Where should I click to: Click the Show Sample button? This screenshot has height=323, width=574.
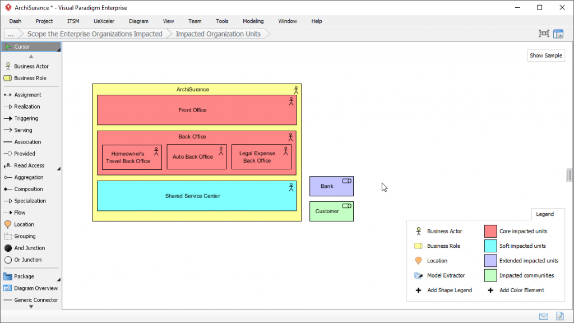tap(546, 56)
